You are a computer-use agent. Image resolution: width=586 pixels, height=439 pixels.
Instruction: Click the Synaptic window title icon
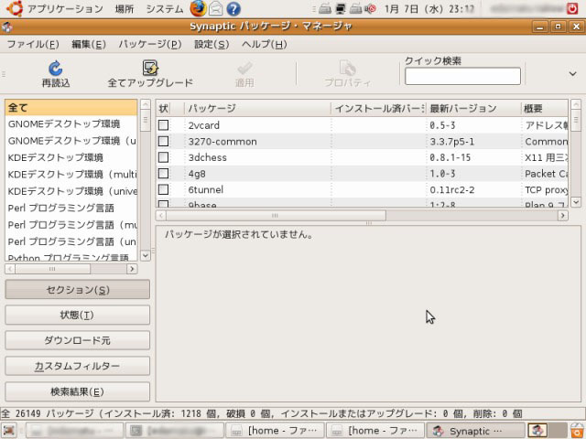click(7, 27)
